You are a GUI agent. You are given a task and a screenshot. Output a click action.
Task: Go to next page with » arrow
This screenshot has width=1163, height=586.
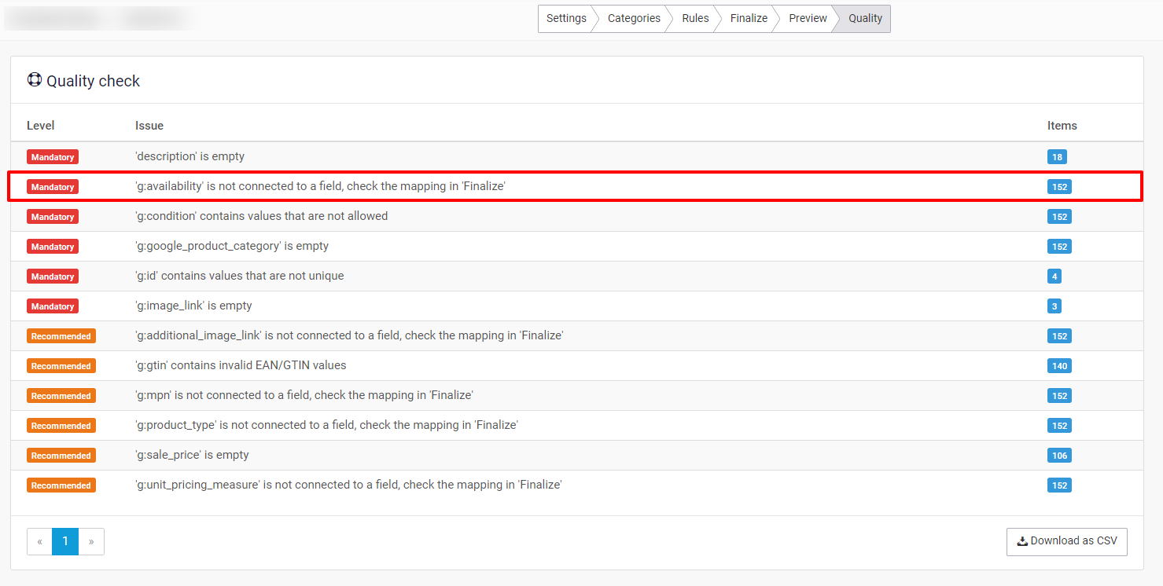point(91,541)
